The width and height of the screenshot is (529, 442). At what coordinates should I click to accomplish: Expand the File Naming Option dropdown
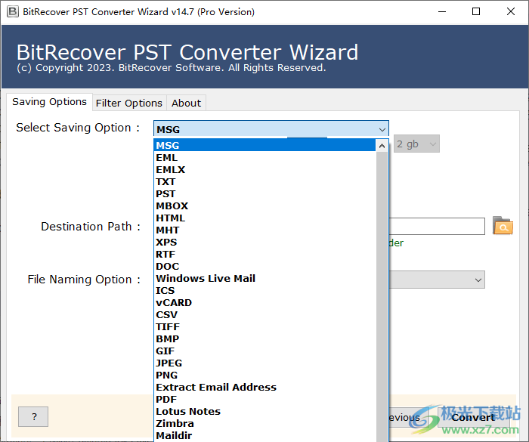point(478,280)
